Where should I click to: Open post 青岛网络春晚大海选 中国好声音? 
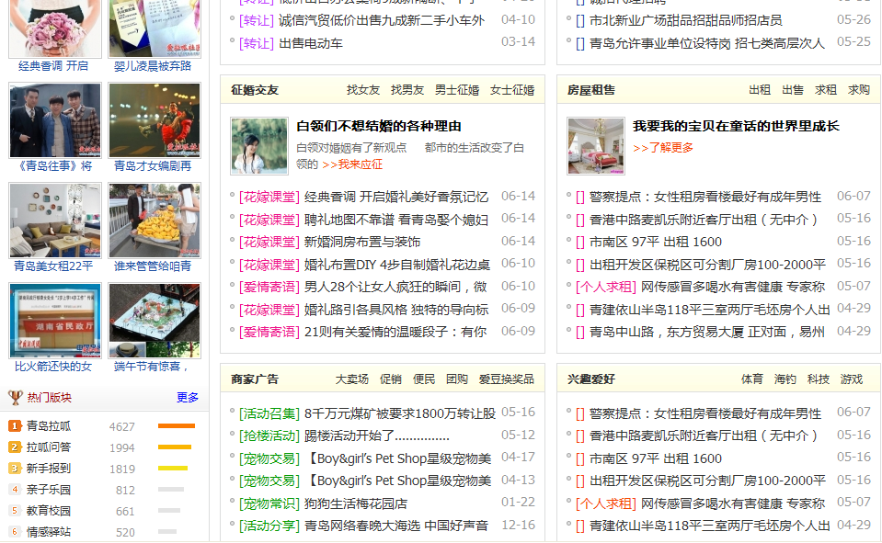(x=396, y=526)
